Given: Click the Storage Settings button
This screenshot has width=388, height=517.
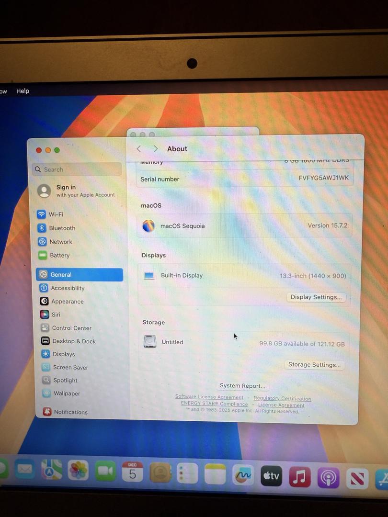Looking at the screenshot, I should (314, 365).
